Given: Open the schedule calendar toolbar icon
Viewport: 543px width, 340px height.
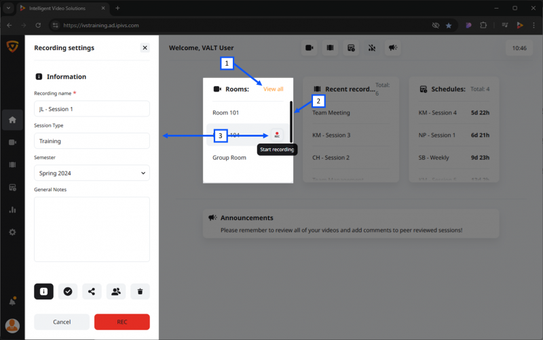Looking at the screenshot, I should [351, 47].
